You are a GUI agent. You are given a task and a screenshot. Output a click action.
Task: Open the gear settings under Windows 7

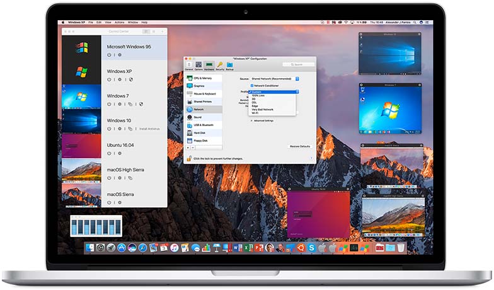pyautogui.click(x=120, y=104)
